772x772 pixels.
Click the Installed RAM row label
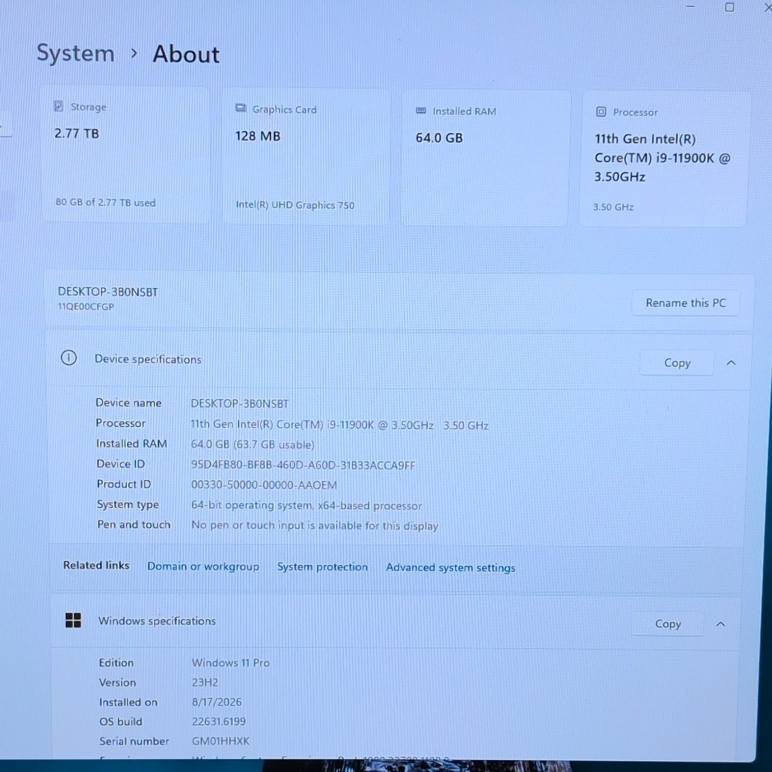[131, 443]
